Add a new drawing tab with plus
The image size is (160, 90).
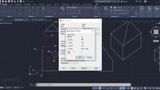tap(50, 19)
